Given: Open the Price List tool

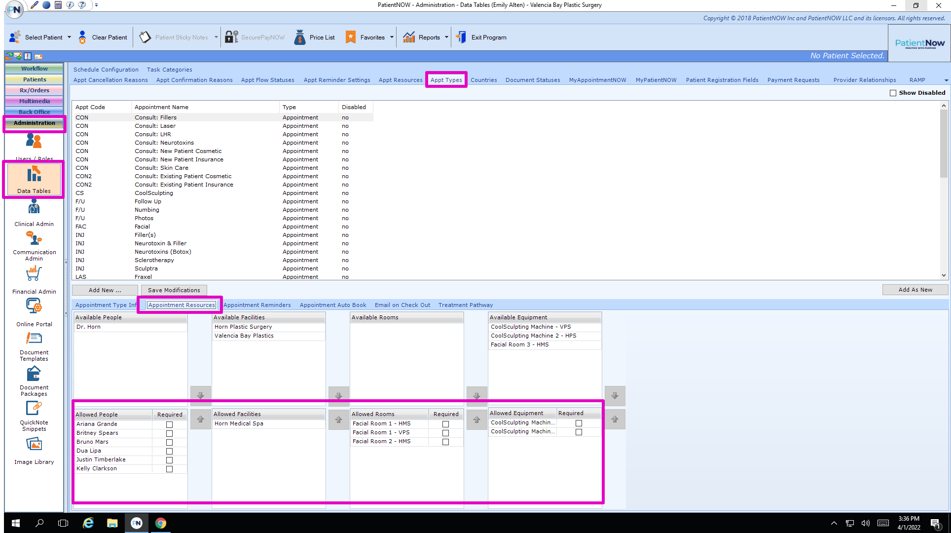Looking at the screenshot, I should coord(314,37).
